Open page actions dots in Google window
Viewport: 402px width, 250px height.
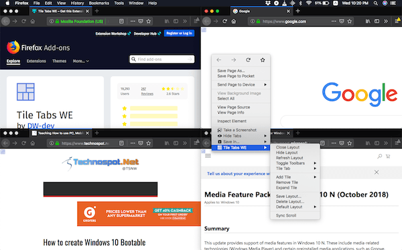(x=334, y=21)
